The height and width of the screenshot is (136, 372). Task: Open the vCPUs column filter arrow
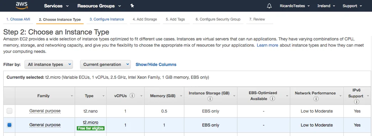(x=141, y=96)
